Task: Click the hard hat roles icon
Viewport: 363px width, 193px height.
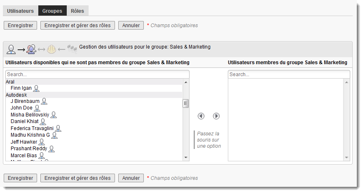Action: pos(52,49)
